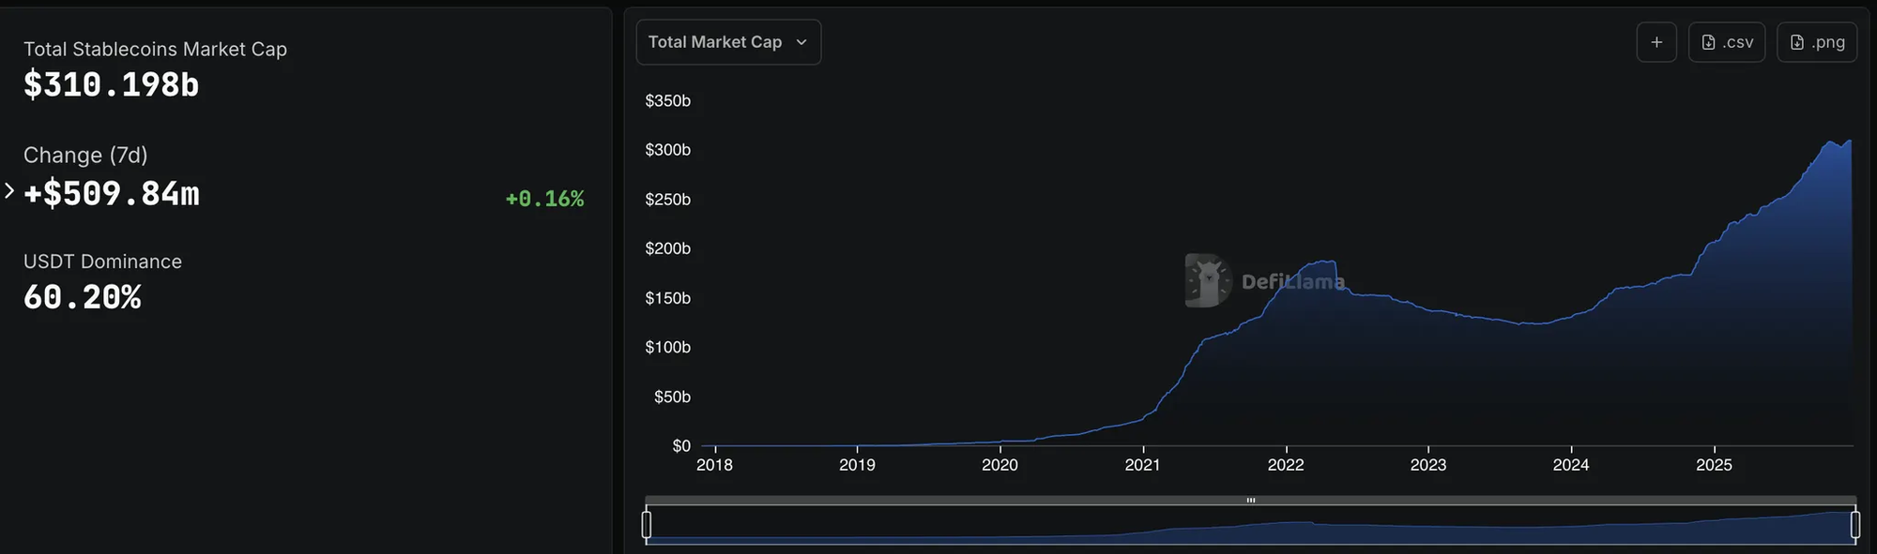The width and height of the screenshot is (1877, 554).
Task: Expand the Change (7d) row chevron
Action: point(9,191)
